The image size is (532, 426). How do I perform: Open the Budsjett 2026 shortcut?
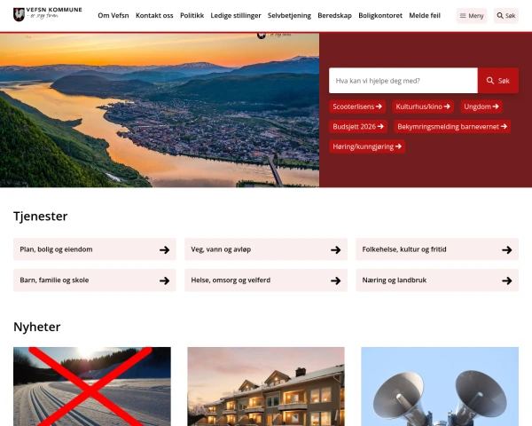pos(358,127)
